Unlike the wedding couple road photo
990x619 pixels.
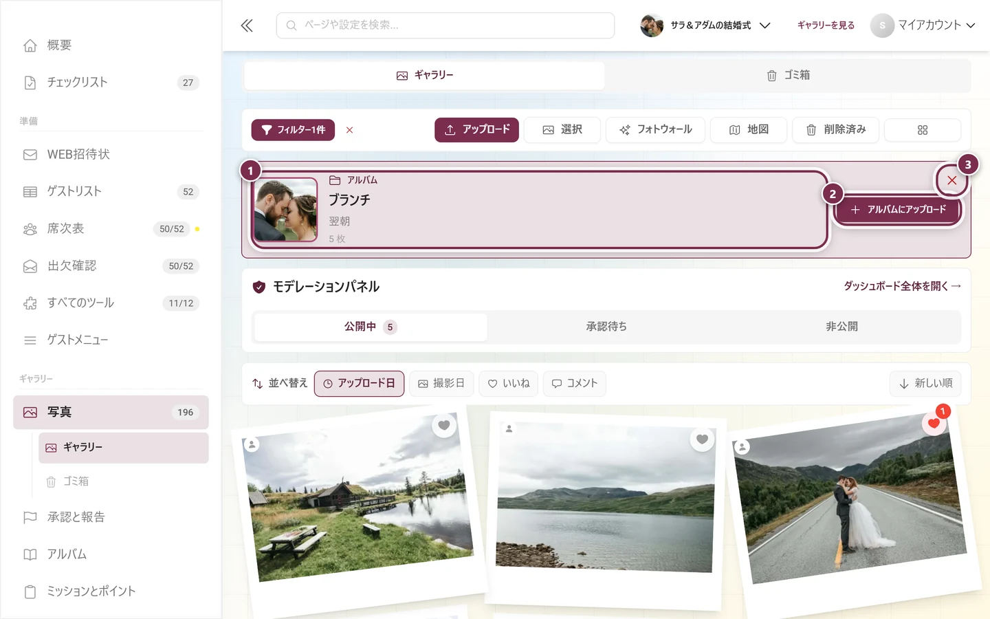pyautogui.click(x=933, y=423)
